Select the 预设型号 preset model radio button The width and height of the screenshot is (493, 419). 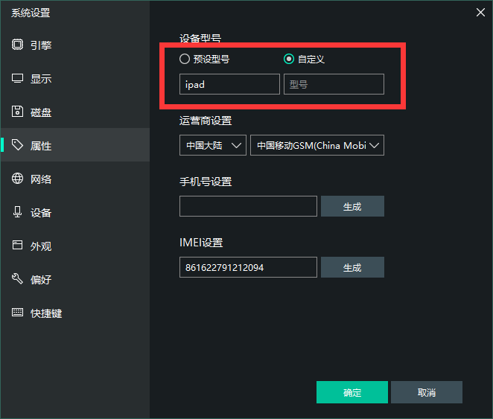pyautogui.click(x=185, y=60)
